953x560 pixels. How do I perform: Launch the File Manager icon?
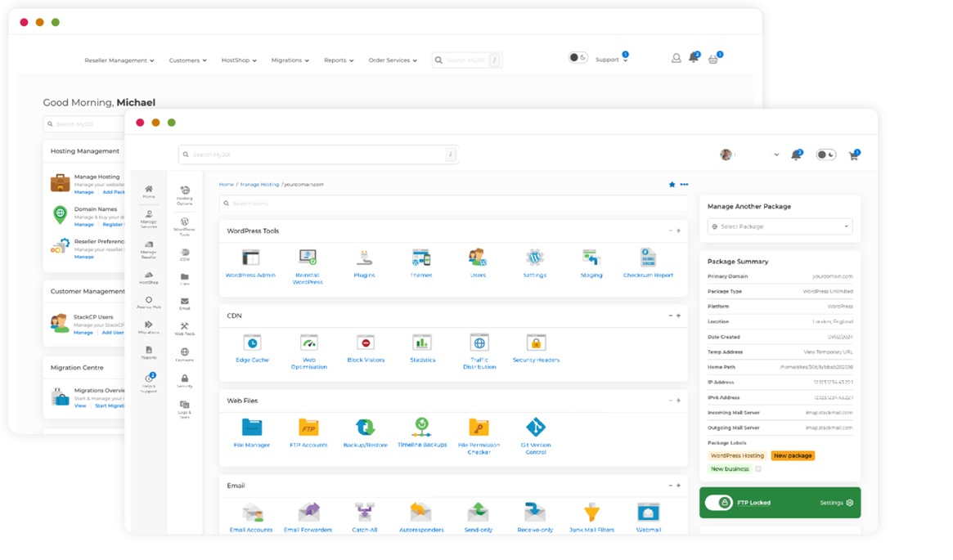click(252, 428)
